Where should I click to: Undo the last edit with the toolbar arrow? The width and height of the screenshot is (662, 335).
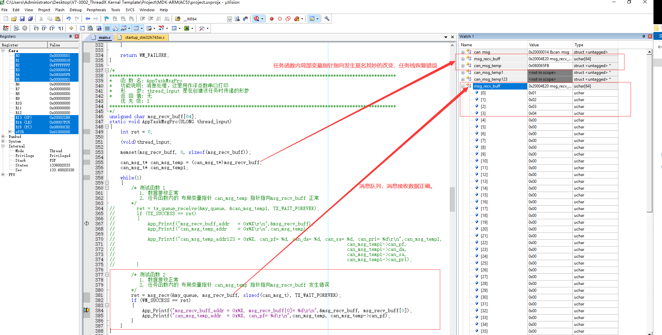click(69, 19)
